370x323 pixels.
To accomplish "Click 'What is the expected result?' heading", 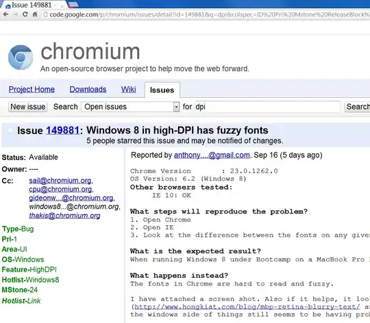I will pos(195,251).
